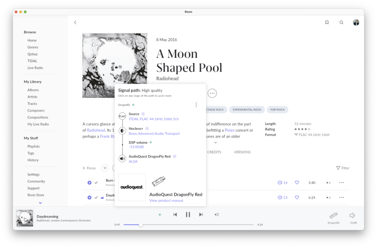Click the AudioQuest DragonFly output speaker icon
The width and height of the screenshot is (377, 247).
122,159
